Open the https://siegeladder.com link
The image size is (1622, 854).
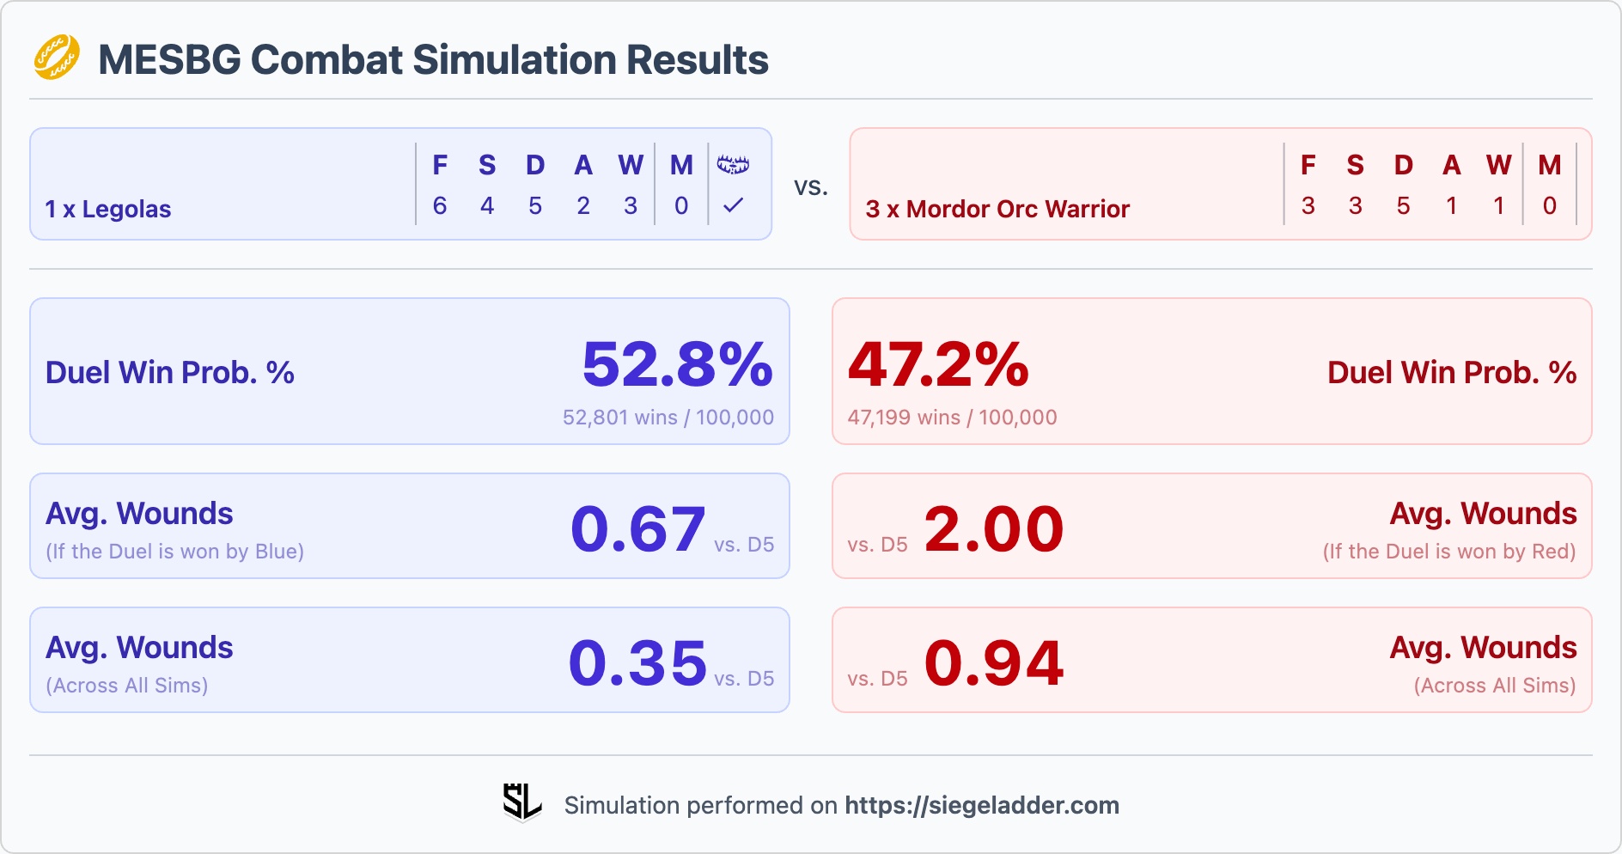coord(982,805)
